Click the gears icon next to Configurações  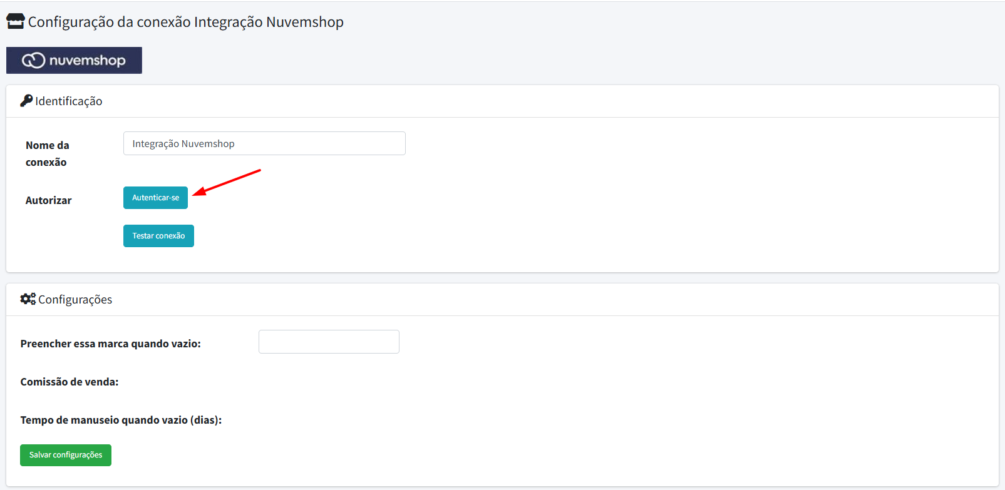[x=28, y=299]
